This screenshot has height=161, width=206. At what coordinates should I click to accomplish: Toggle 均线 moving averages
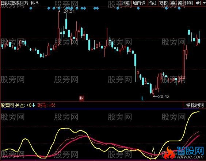[152, 3]
